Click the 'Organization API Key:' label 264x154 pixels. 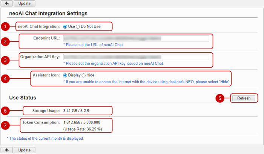click(x=40, y=57)
